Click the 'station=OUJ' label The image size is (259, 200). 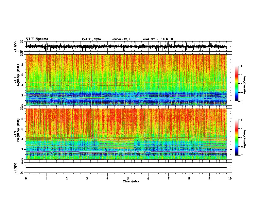point(121,39)
